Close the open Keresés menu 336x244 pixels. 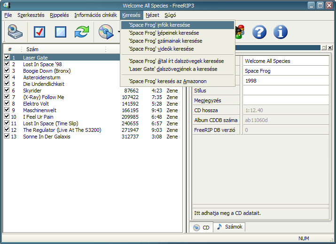131,15
